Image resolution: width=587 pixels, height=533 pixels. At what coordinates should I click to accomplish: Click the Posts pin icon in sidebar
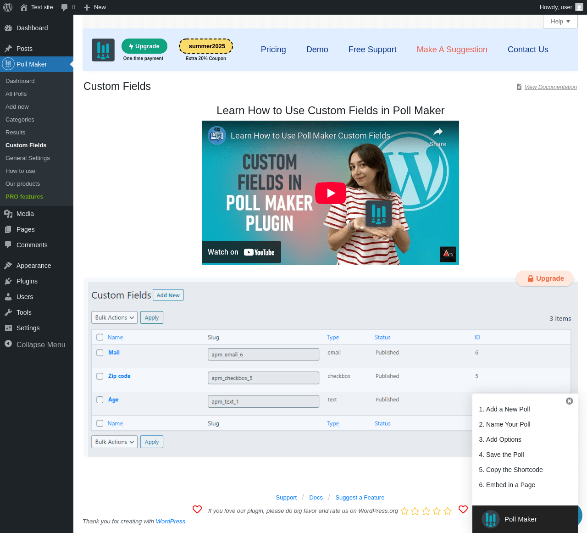point(8,49)
